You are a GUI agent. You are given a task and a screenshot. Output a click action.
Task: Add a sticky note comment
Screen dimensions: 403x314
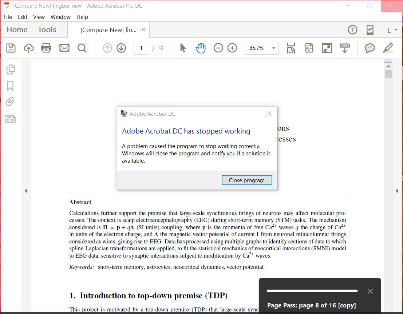point(370,48)
